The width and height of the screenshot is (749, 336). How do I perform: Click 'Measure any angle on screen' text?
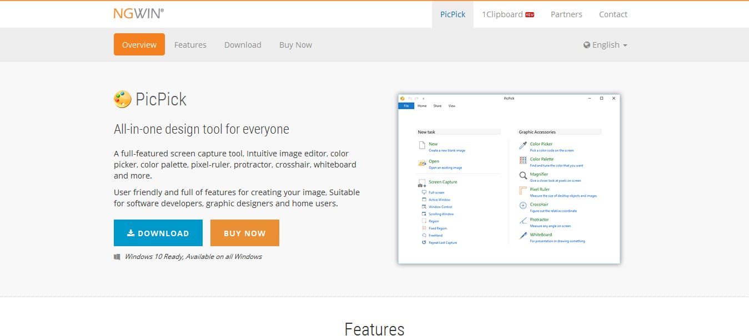coord(550,226)
